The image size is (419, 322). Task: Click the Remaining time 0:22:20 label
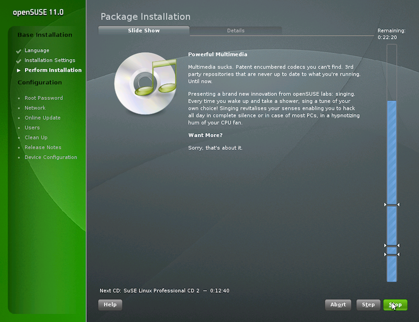coord(391,34)
